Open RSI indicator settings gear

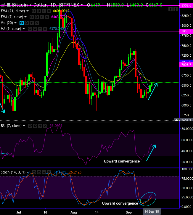coord(35,126)
